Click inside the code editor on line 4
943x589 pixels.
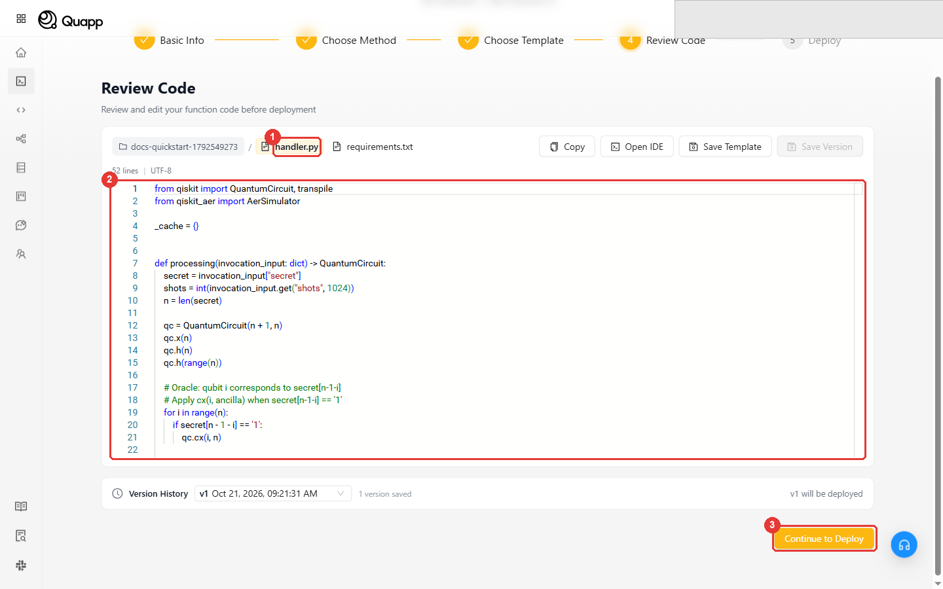tap(176, 226)
